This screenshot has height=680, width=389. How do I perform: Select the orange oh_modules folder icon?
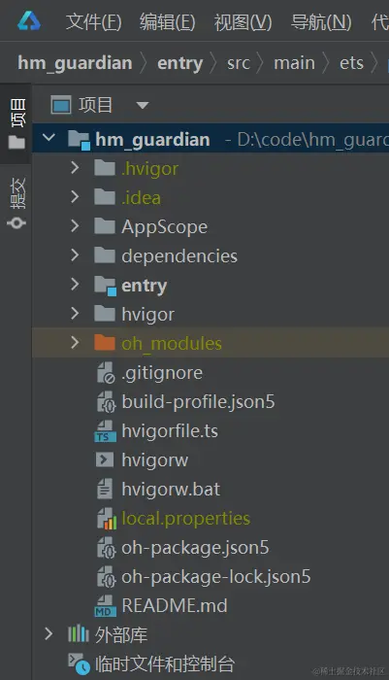click(x=105, y=343)
